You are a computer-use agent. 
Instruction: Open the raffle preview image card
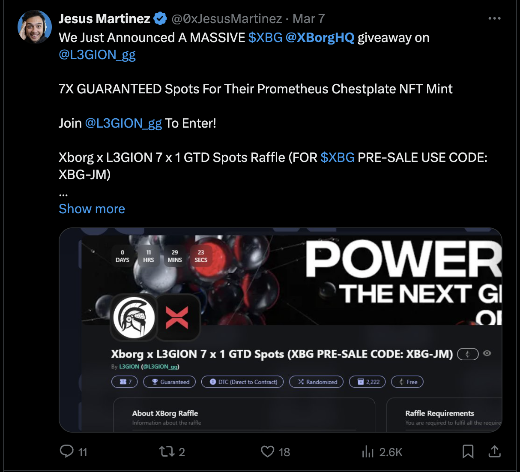tap(280, 330)
